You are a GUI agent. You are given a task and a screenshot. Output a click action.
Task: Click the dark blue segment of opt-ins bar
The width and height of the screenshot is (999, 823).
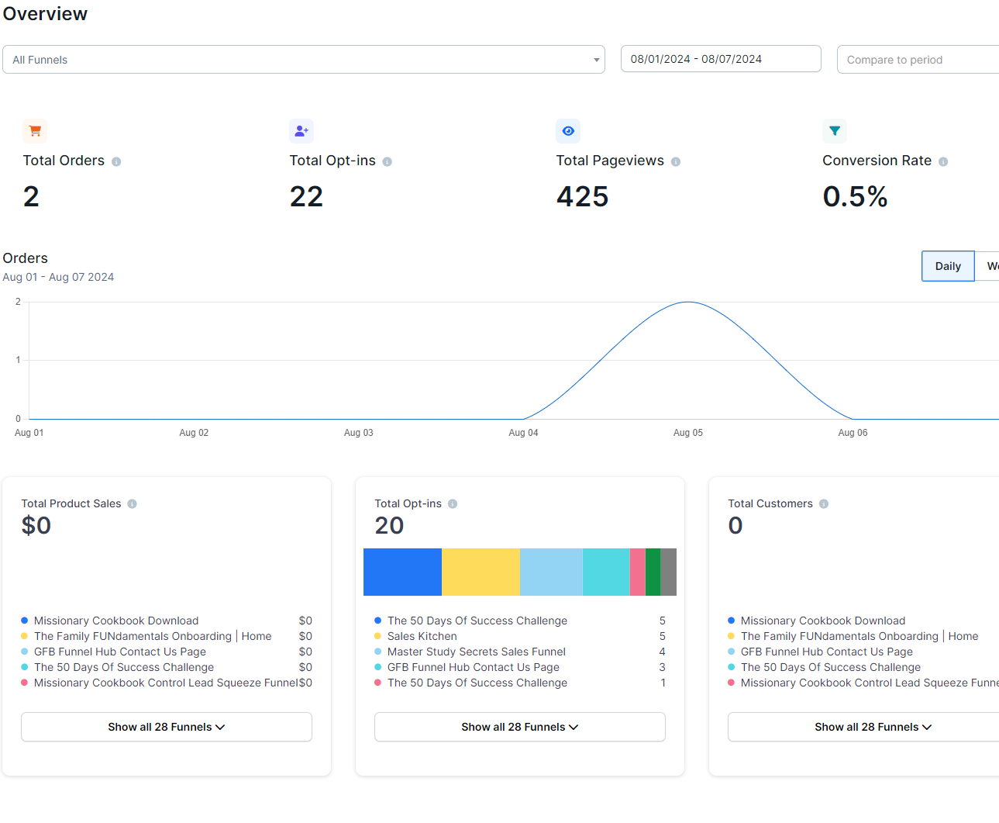pyautogui.click(x=402, y=572)
